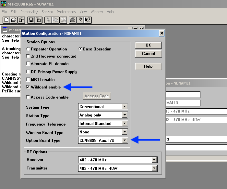Click the Save floppy disk icon
The height and width of the screenshot is (189, 227).
click(x=31, y=20)
